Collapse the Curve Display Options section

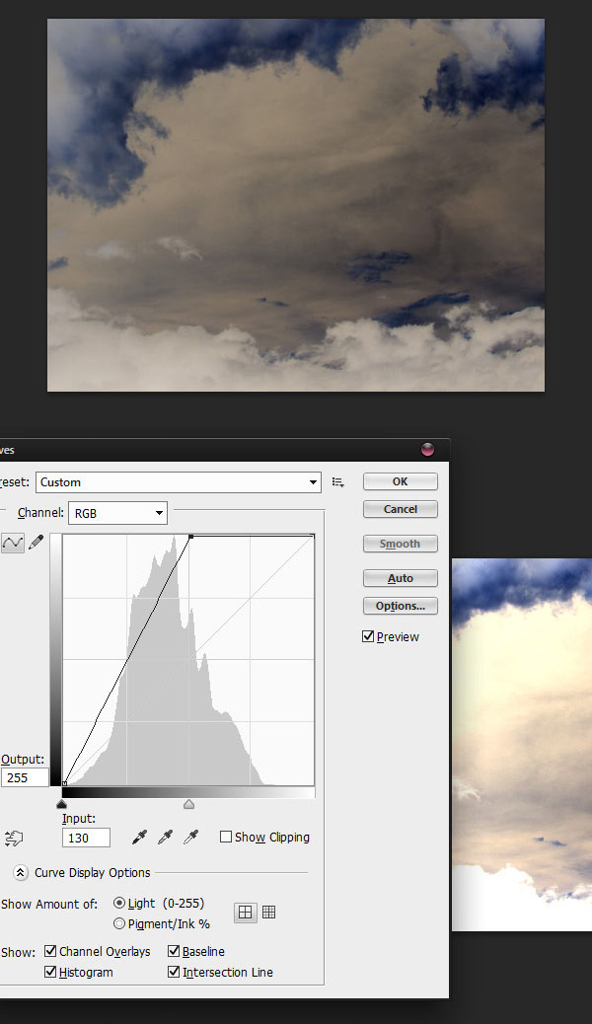[x=21, y=872]
